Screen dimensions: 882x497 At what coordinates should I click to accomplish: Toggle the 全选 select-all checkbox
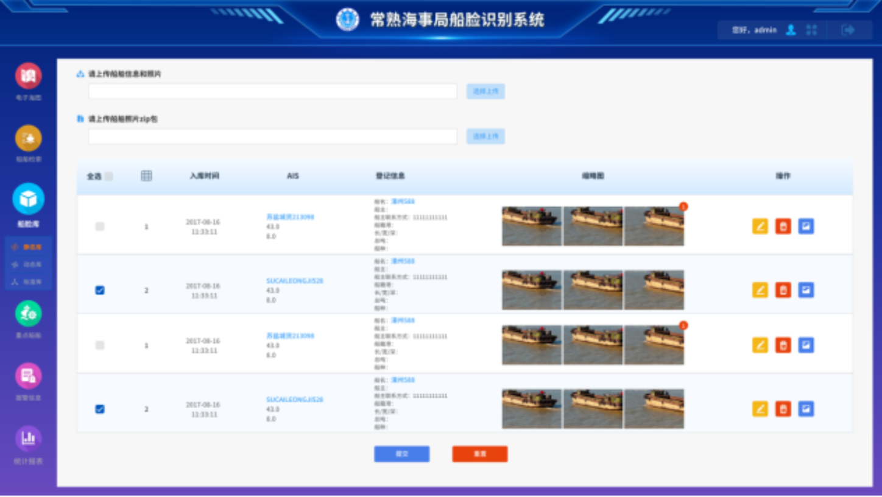point(108,177)
